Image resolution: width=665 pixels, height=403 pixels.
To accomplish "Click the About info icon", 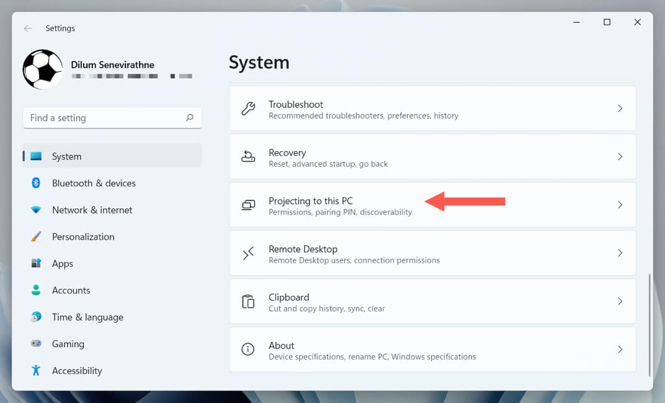I will click(x=248, y=349).
